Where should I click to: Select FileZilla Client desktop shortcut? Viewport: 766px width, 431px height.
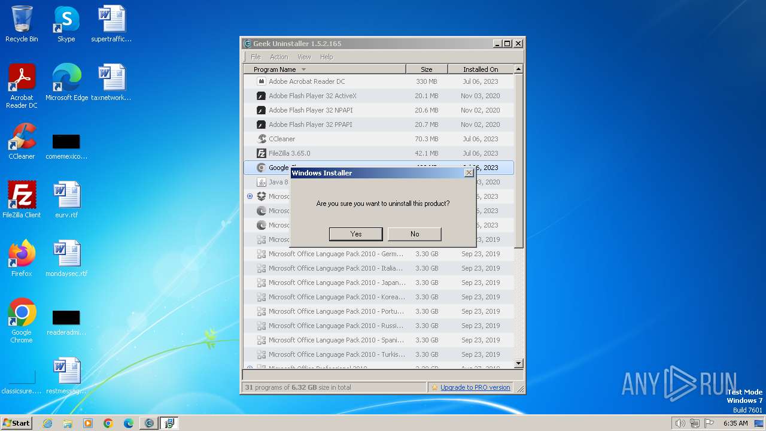22,200
